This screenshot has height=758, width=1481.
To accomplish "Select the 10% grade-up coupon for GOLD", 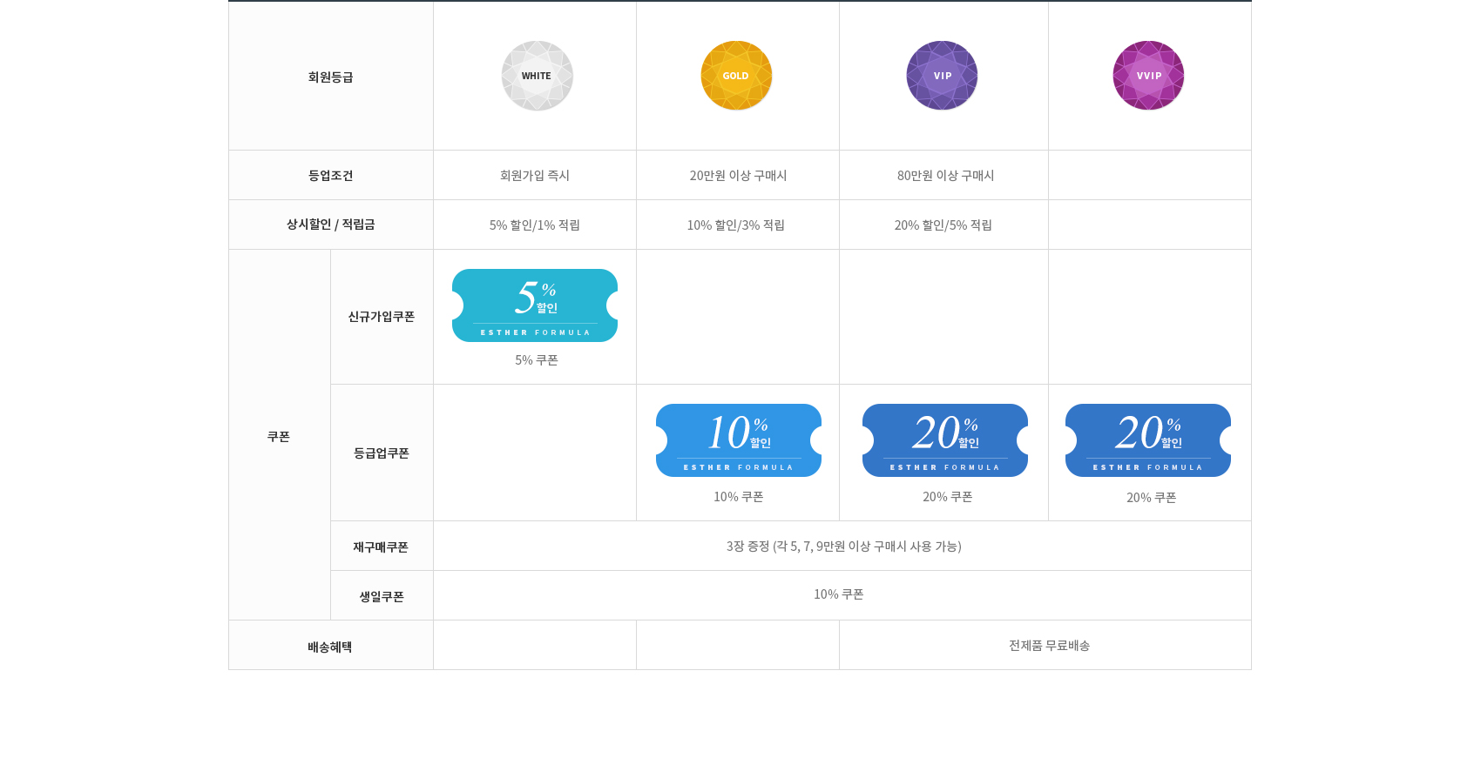I will point(738,440).
